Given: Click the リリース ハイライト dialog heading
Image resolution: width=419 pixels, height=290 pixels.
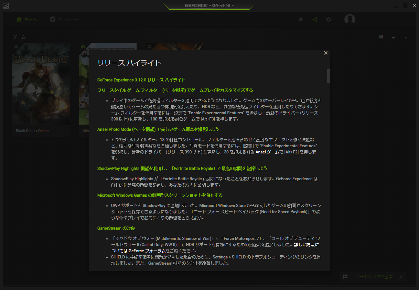Looking at the screenshot, I should click(129, 63).
